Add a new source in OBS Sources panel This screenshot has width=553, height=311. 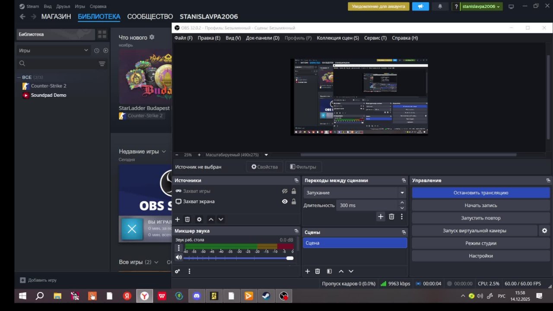[x=178, y=219]
